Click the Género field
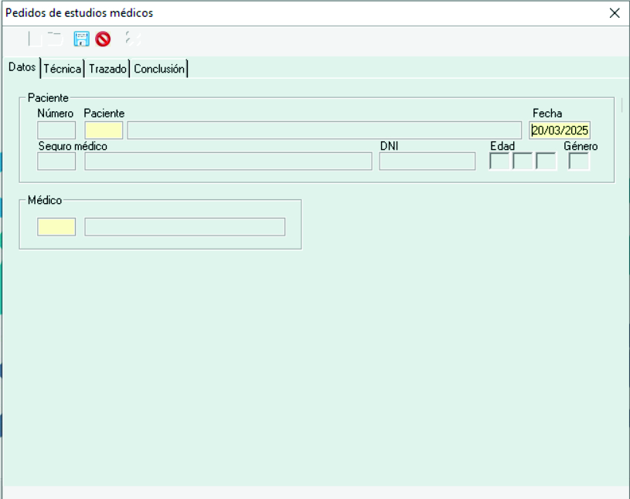 tap(579, 161)
